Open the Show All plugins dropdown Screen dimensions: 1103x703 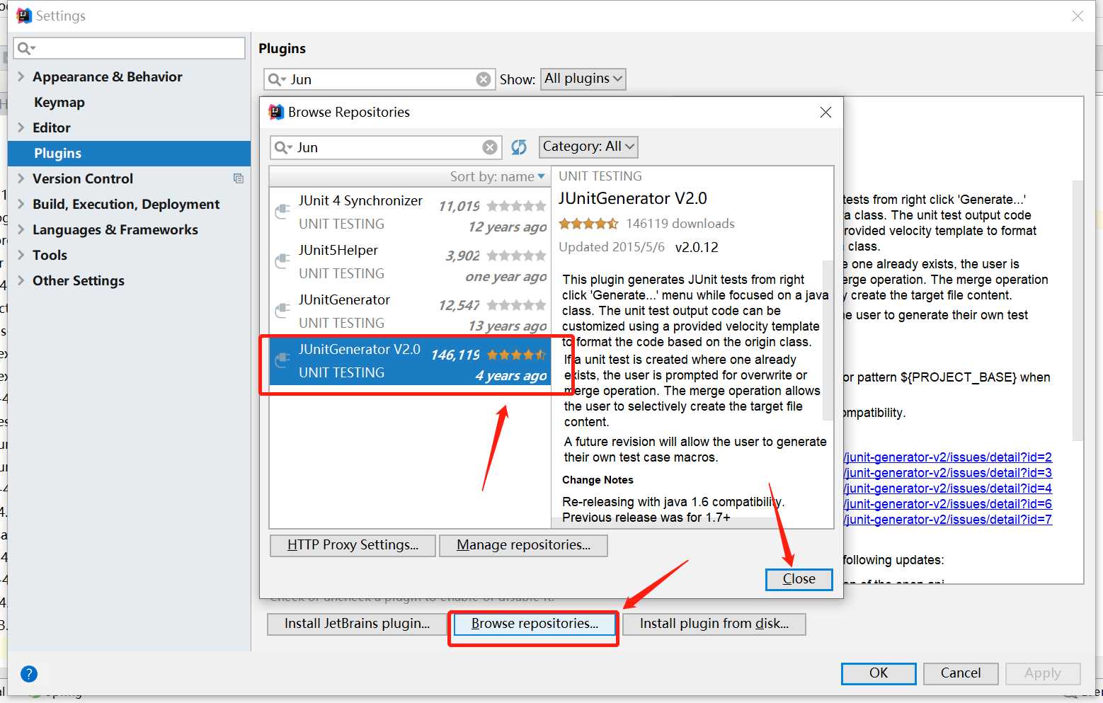tap(583, 79)
